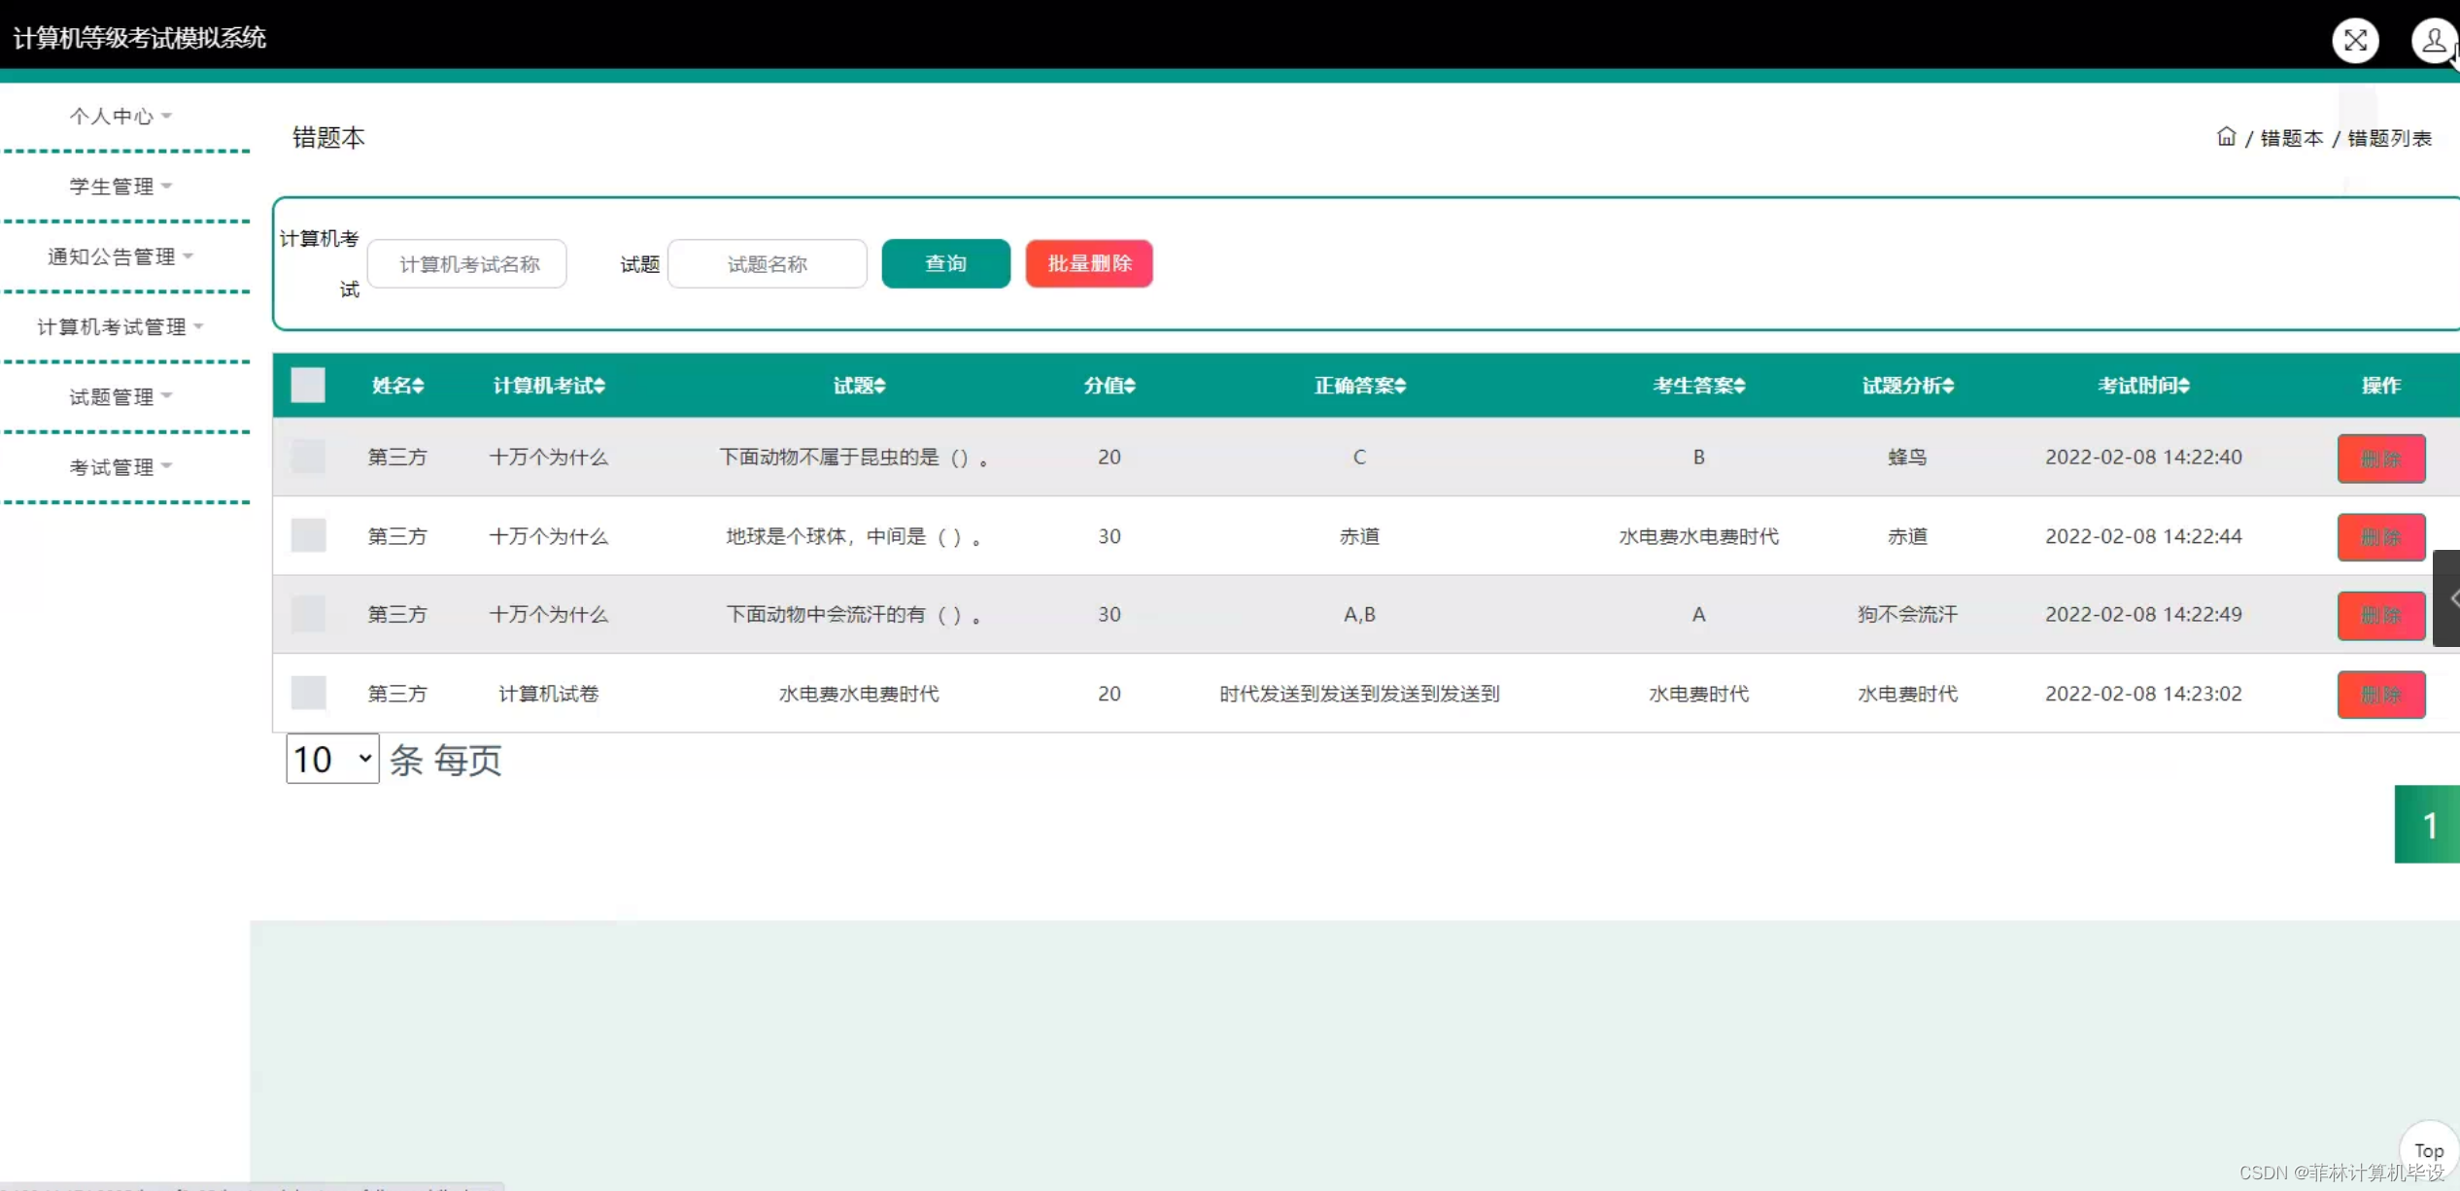Click the 试题名称 input field
Viewport: 2460px width, 1191px height.
point(768,263)
